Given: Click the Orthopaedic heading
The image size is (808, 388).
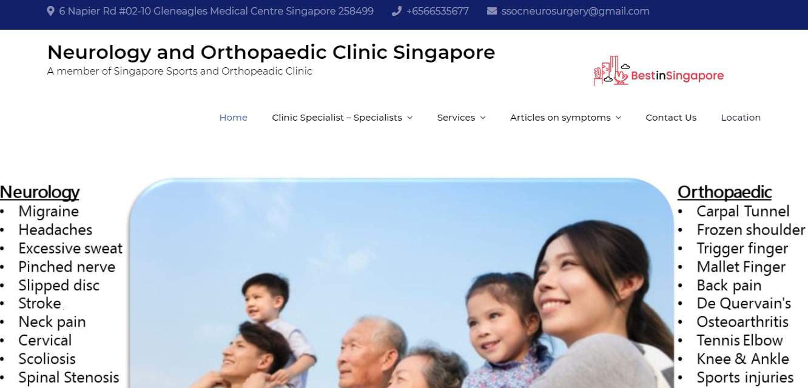Looking at the screenshot, I should (x=724, y=192).
